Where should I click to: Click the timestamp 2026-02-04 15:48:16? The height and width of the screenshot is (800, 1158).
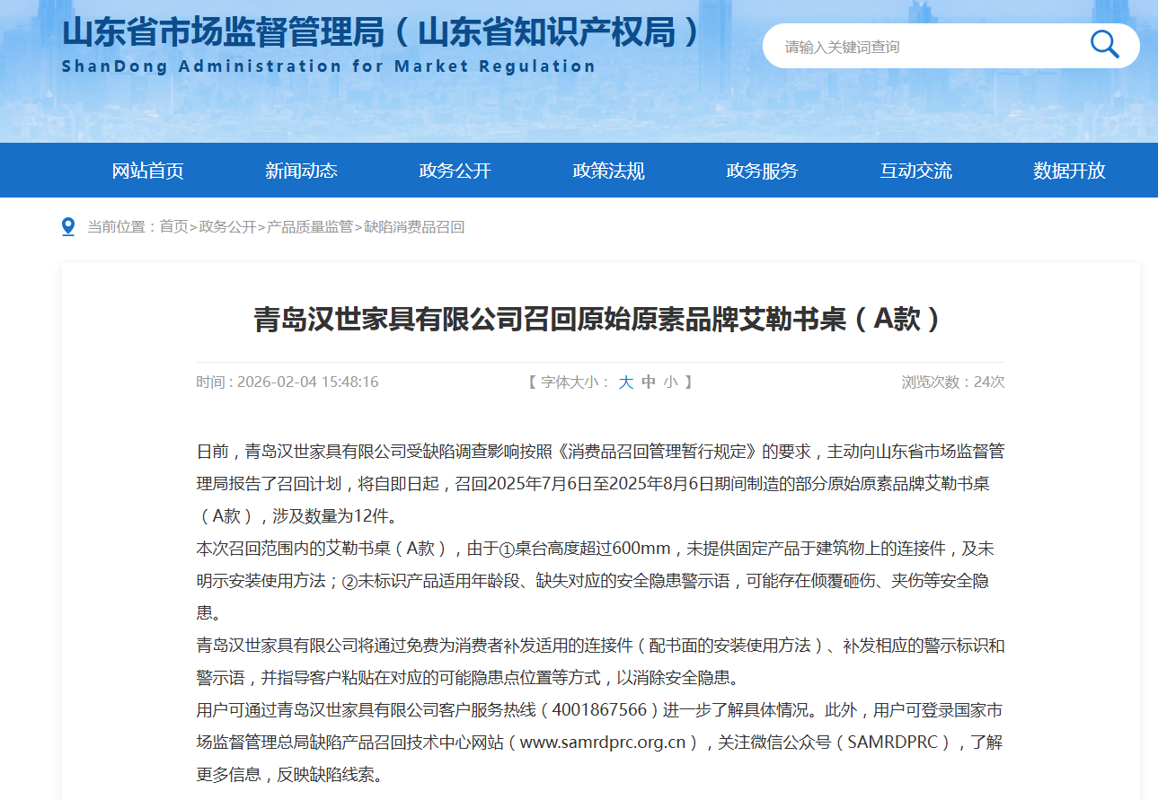pos(308,382)
